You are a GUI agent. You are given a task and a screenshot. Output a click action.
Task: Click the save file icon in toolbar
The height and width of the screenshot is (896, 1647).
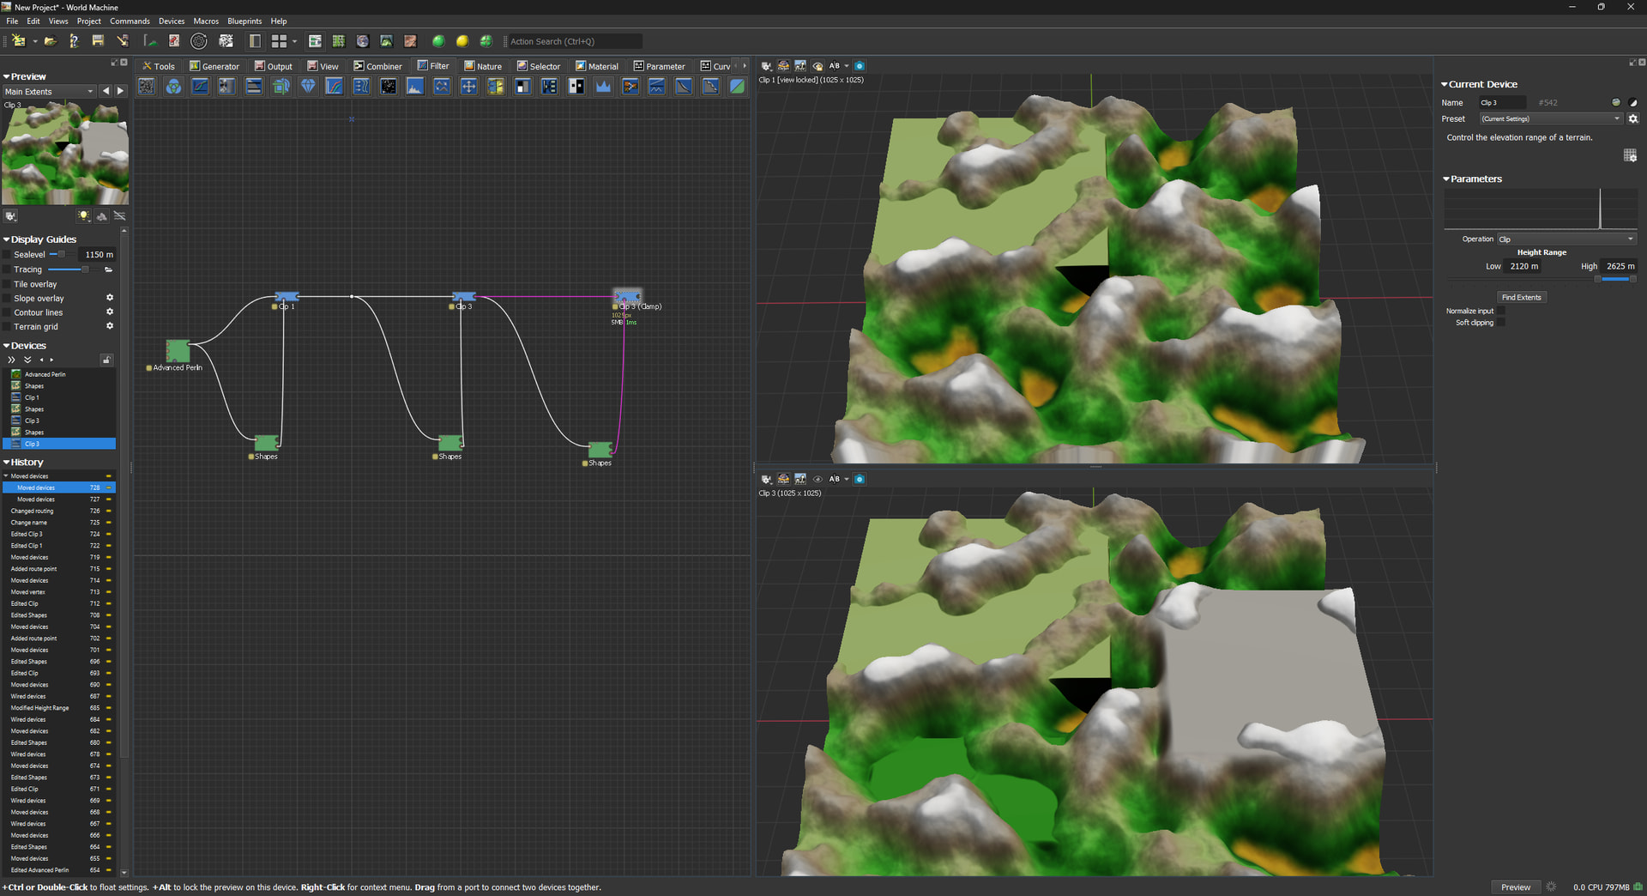tap(98, 41)
